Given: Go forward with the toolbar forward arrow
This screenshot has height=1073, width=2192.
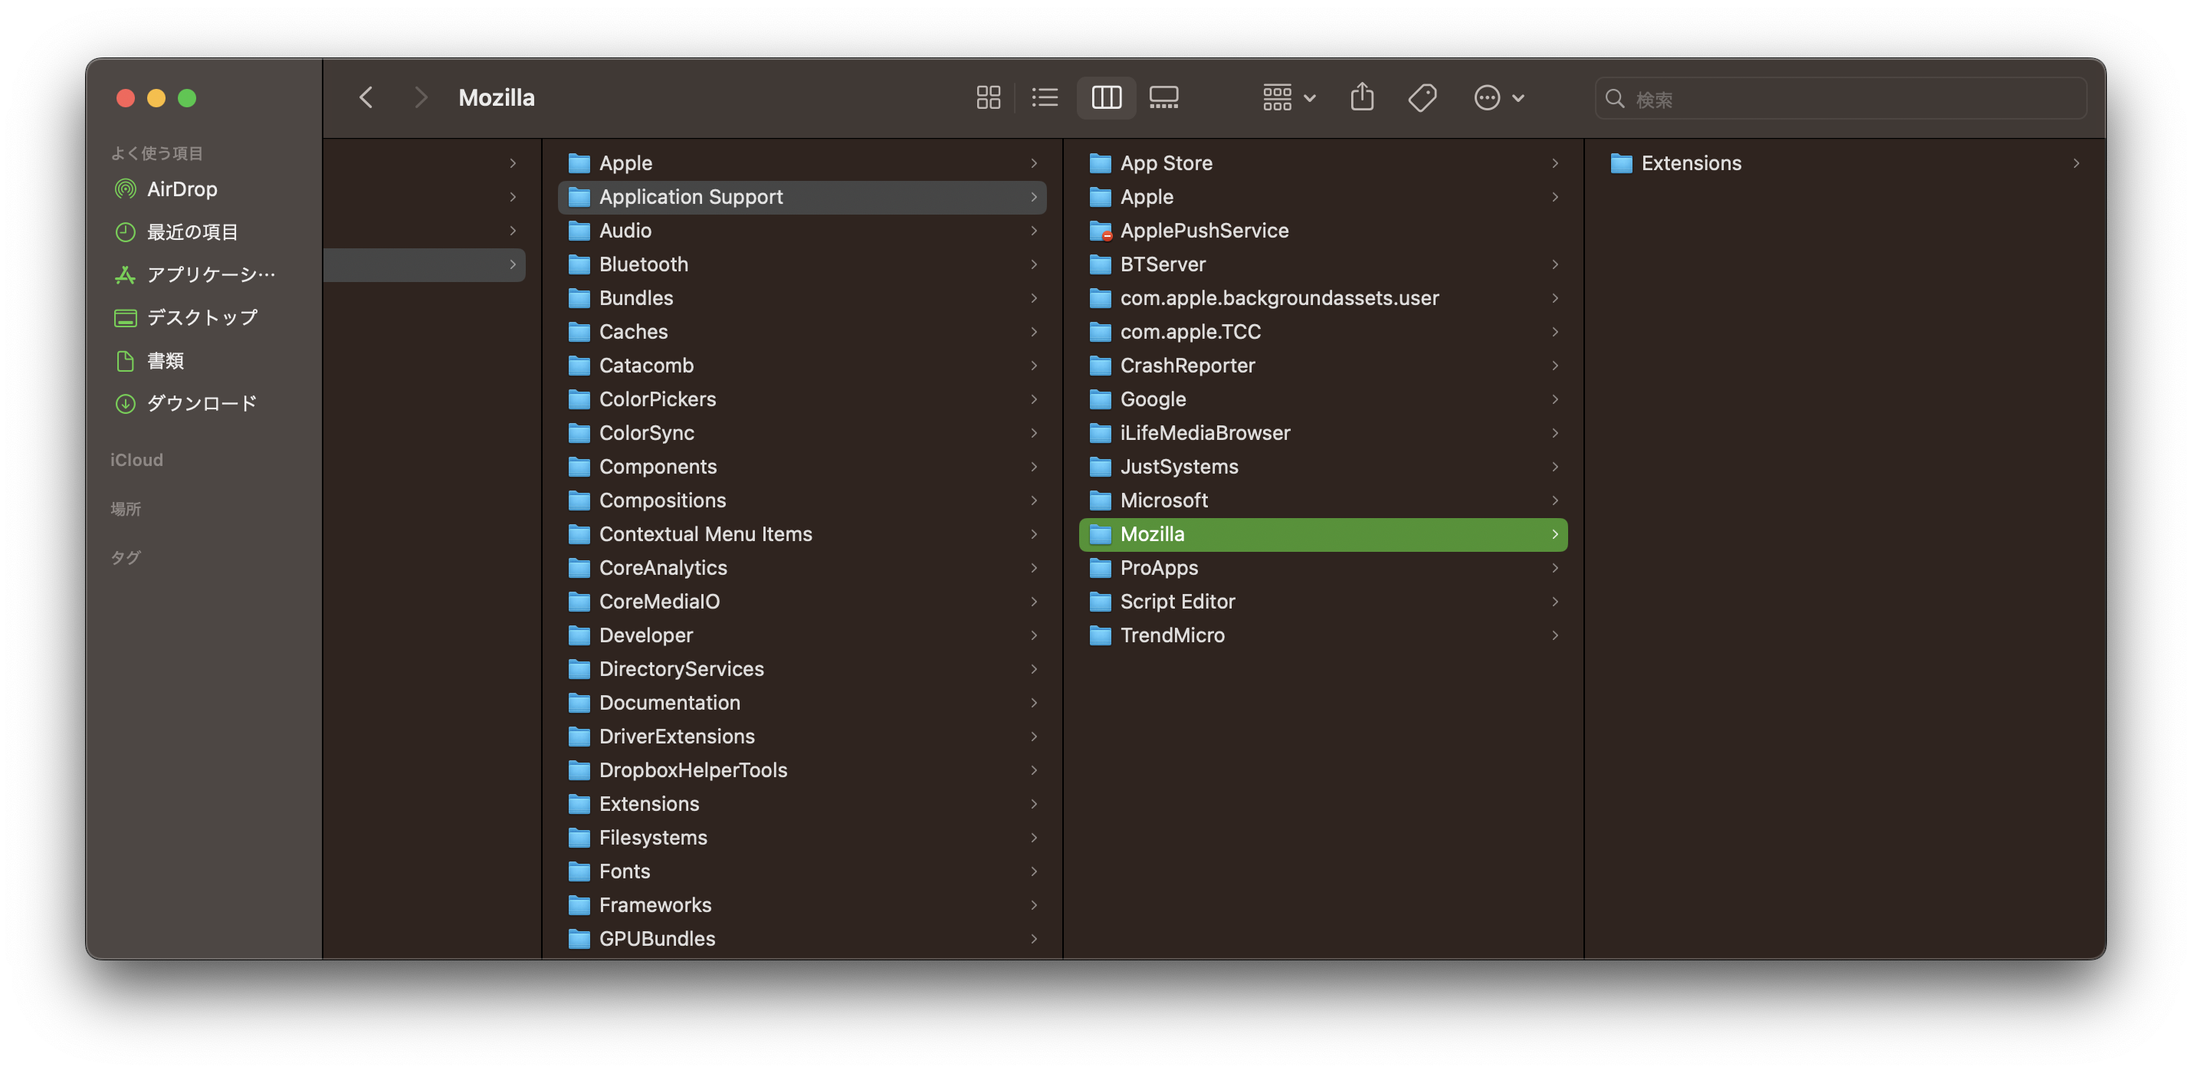Looking at the screenshot, I should coord(420,98).
